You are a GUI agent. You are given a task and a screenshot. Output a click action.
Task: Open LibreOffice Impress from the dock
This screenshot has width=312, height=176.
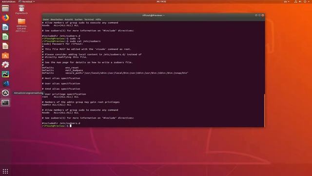5,46
